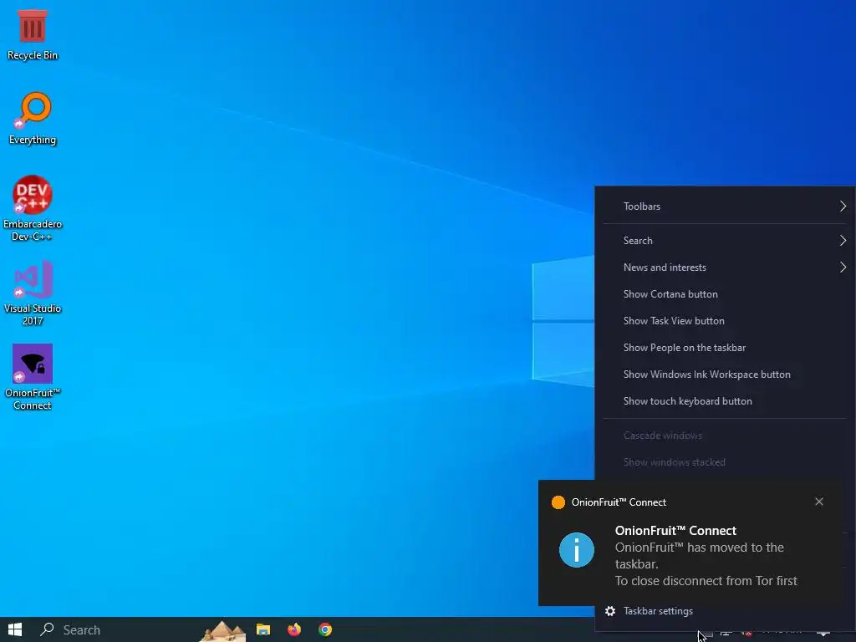The width and height of the screenshot is (856, 642).
Task: Open the Recycle Bin desktop icon
Action: pos(33,34)
